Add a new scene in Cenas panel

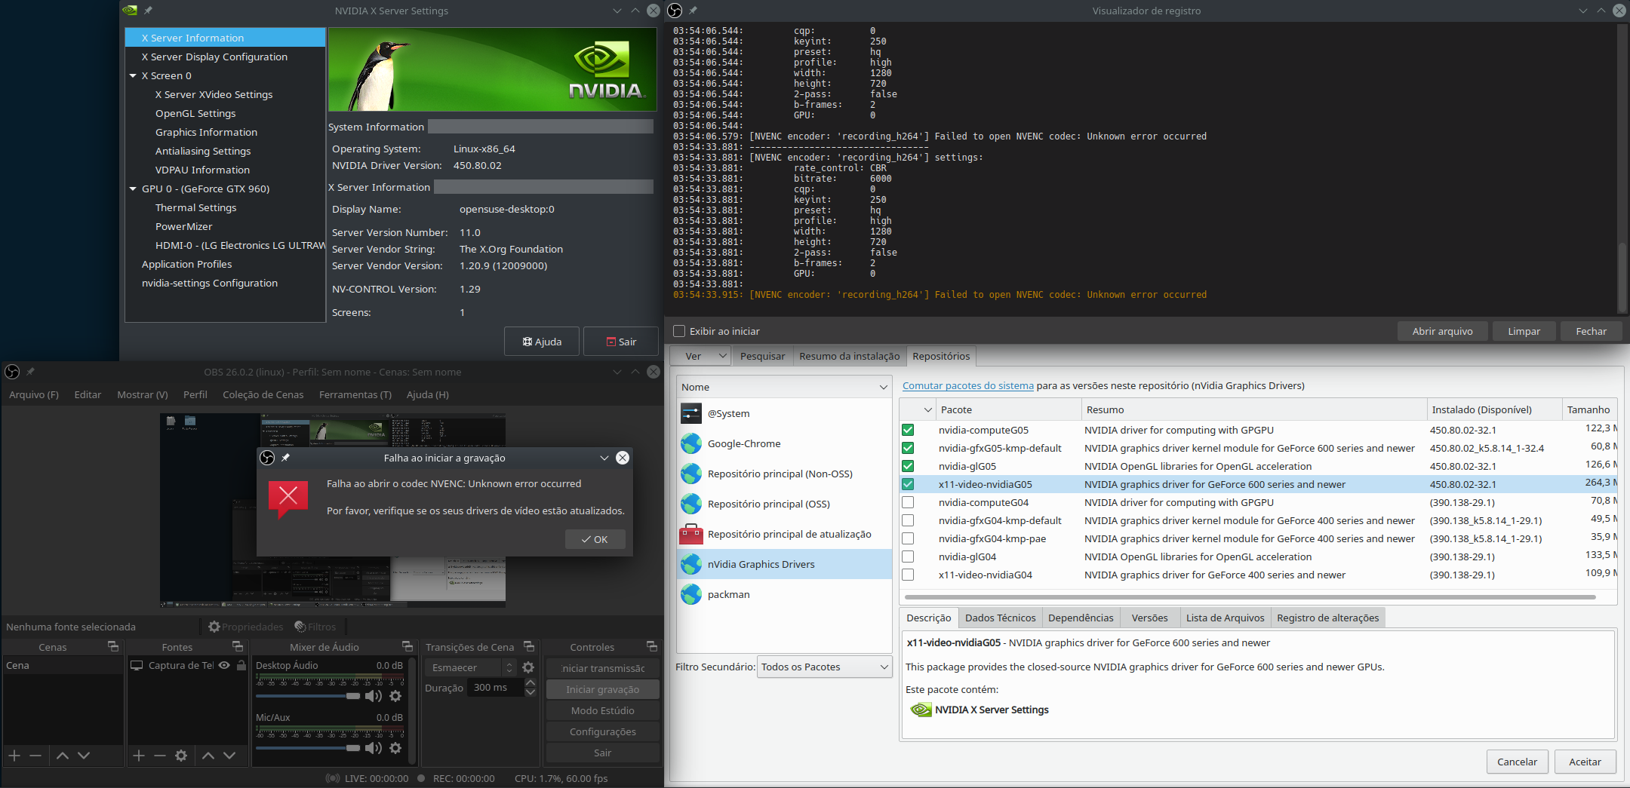pos(14,755)
